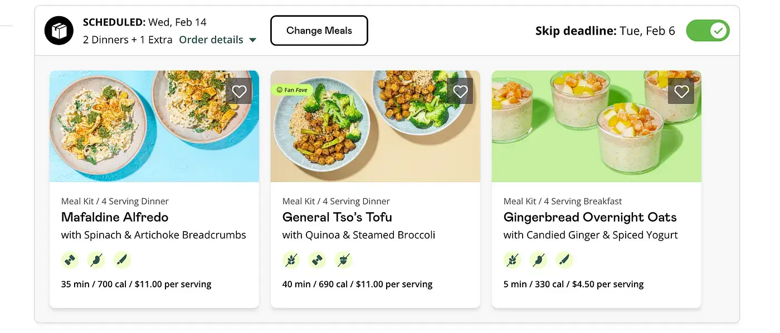Click the dumbbell icon under Mafaldine Alfredo
Viewport: 780px width, 333px height.
tap(70, 259)
